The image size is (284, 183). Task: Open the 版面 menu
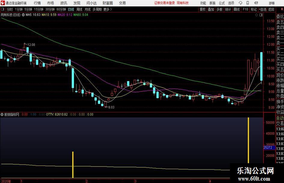212,3
